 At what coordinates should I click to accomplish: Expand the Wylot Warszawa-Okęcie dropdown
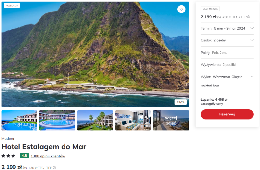tap(227, 77)
